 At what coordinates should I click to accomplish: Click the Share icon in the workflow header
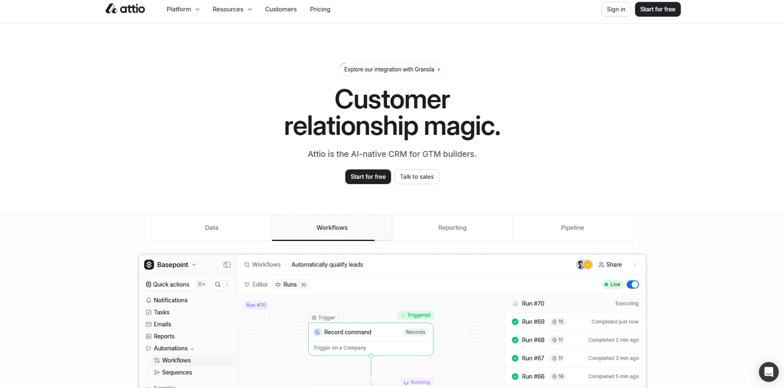[600, 264]
